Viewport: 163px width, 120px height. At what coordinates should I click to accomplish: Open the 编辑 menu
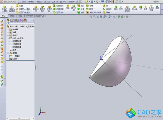pos(31,2)
